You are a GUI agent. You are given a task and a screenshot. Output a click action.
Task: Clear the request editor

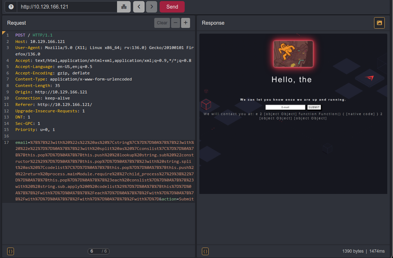click(x=162, y=23)
